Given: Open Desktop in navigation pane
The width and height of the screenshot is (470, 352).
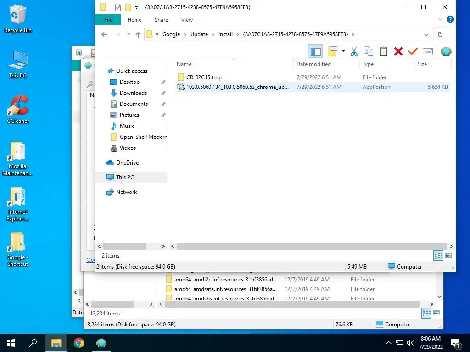Looking at the screenshot, I should 129,82.
